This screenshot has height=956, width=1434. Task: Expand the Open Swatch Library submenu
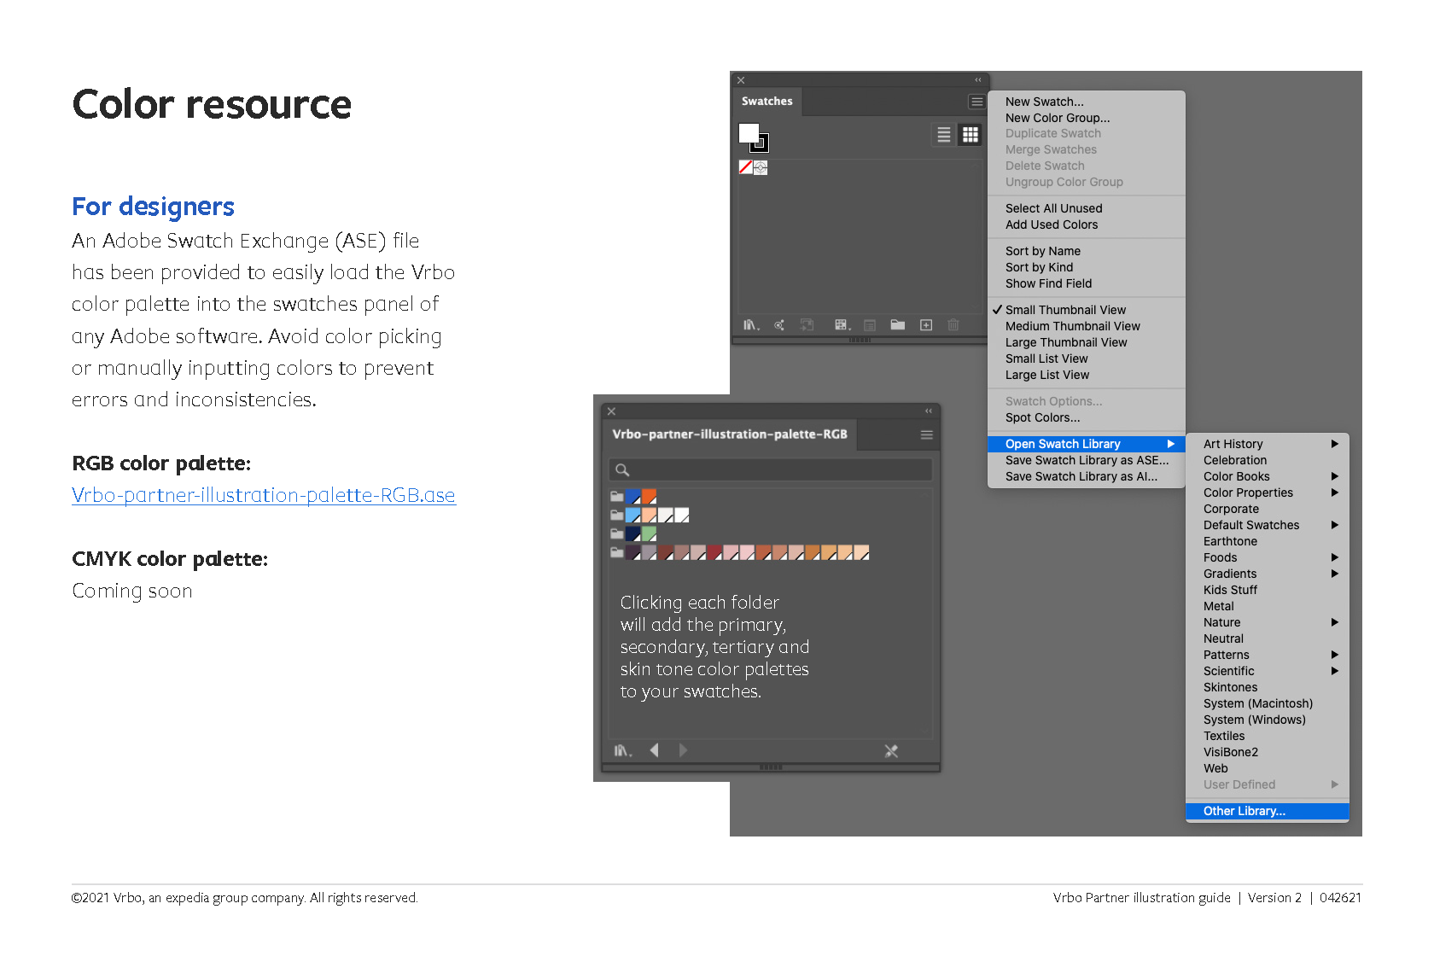tap(1087, 444)
